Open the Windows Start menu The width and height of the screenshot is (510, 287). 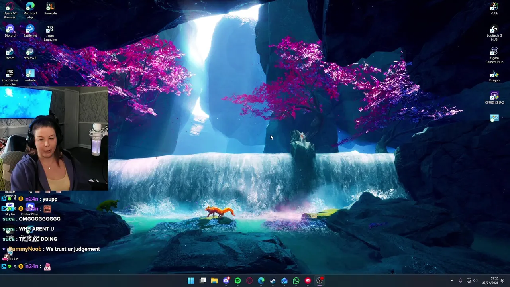[191, 281]
